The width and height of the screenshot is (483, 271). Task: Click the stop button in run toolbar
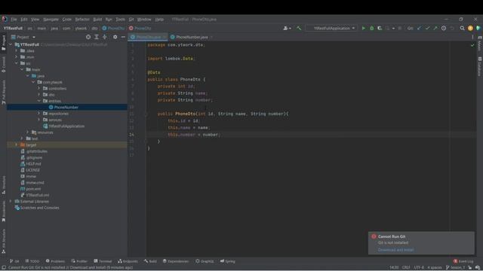tap(400, 29)
